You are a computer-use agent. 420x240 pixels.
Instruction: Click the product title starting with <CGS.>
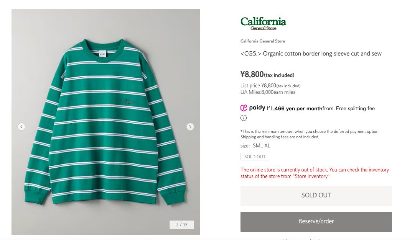point(311,54)
